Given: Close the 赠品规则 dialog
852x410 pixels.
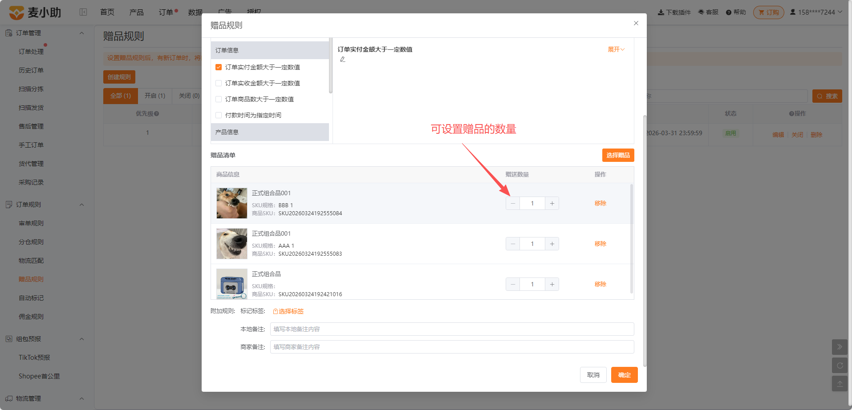Looking at the screenshot, I should pyautogui.click(x=636, y=23).
